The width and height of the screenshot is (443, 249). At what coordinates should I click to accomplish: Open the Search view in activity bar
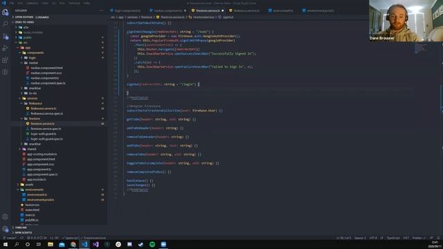pos(5,24)
